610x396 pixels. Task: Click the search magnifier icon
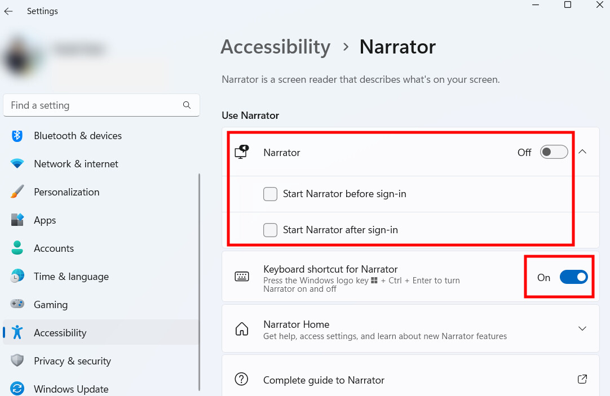pyautogui.click(x=187, y=105)
